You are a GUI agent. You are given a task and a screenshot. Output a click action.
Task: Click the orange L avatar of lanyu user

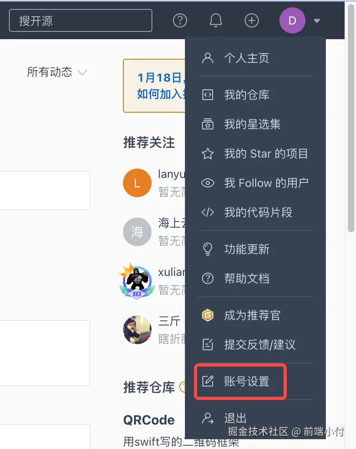137,183
